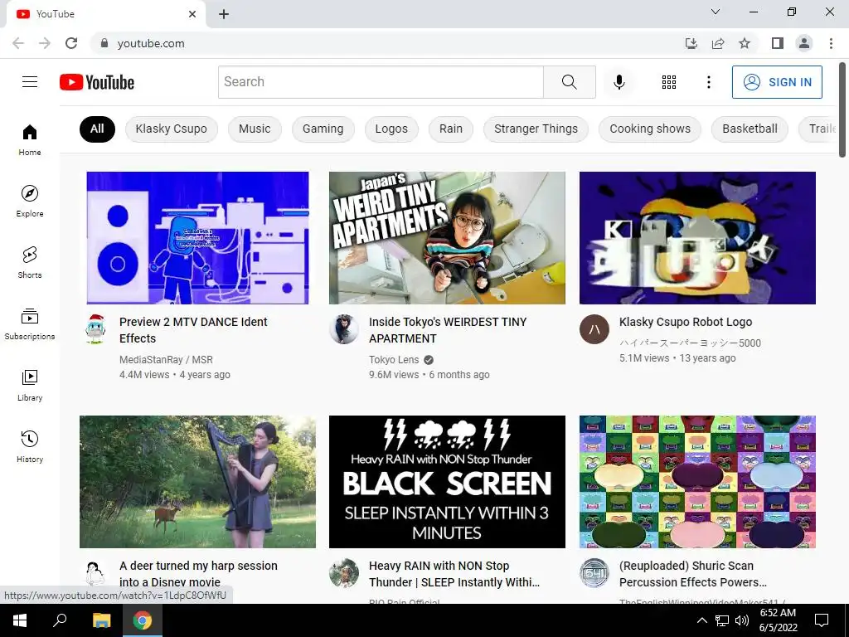Open Windows Start menu

20,620
